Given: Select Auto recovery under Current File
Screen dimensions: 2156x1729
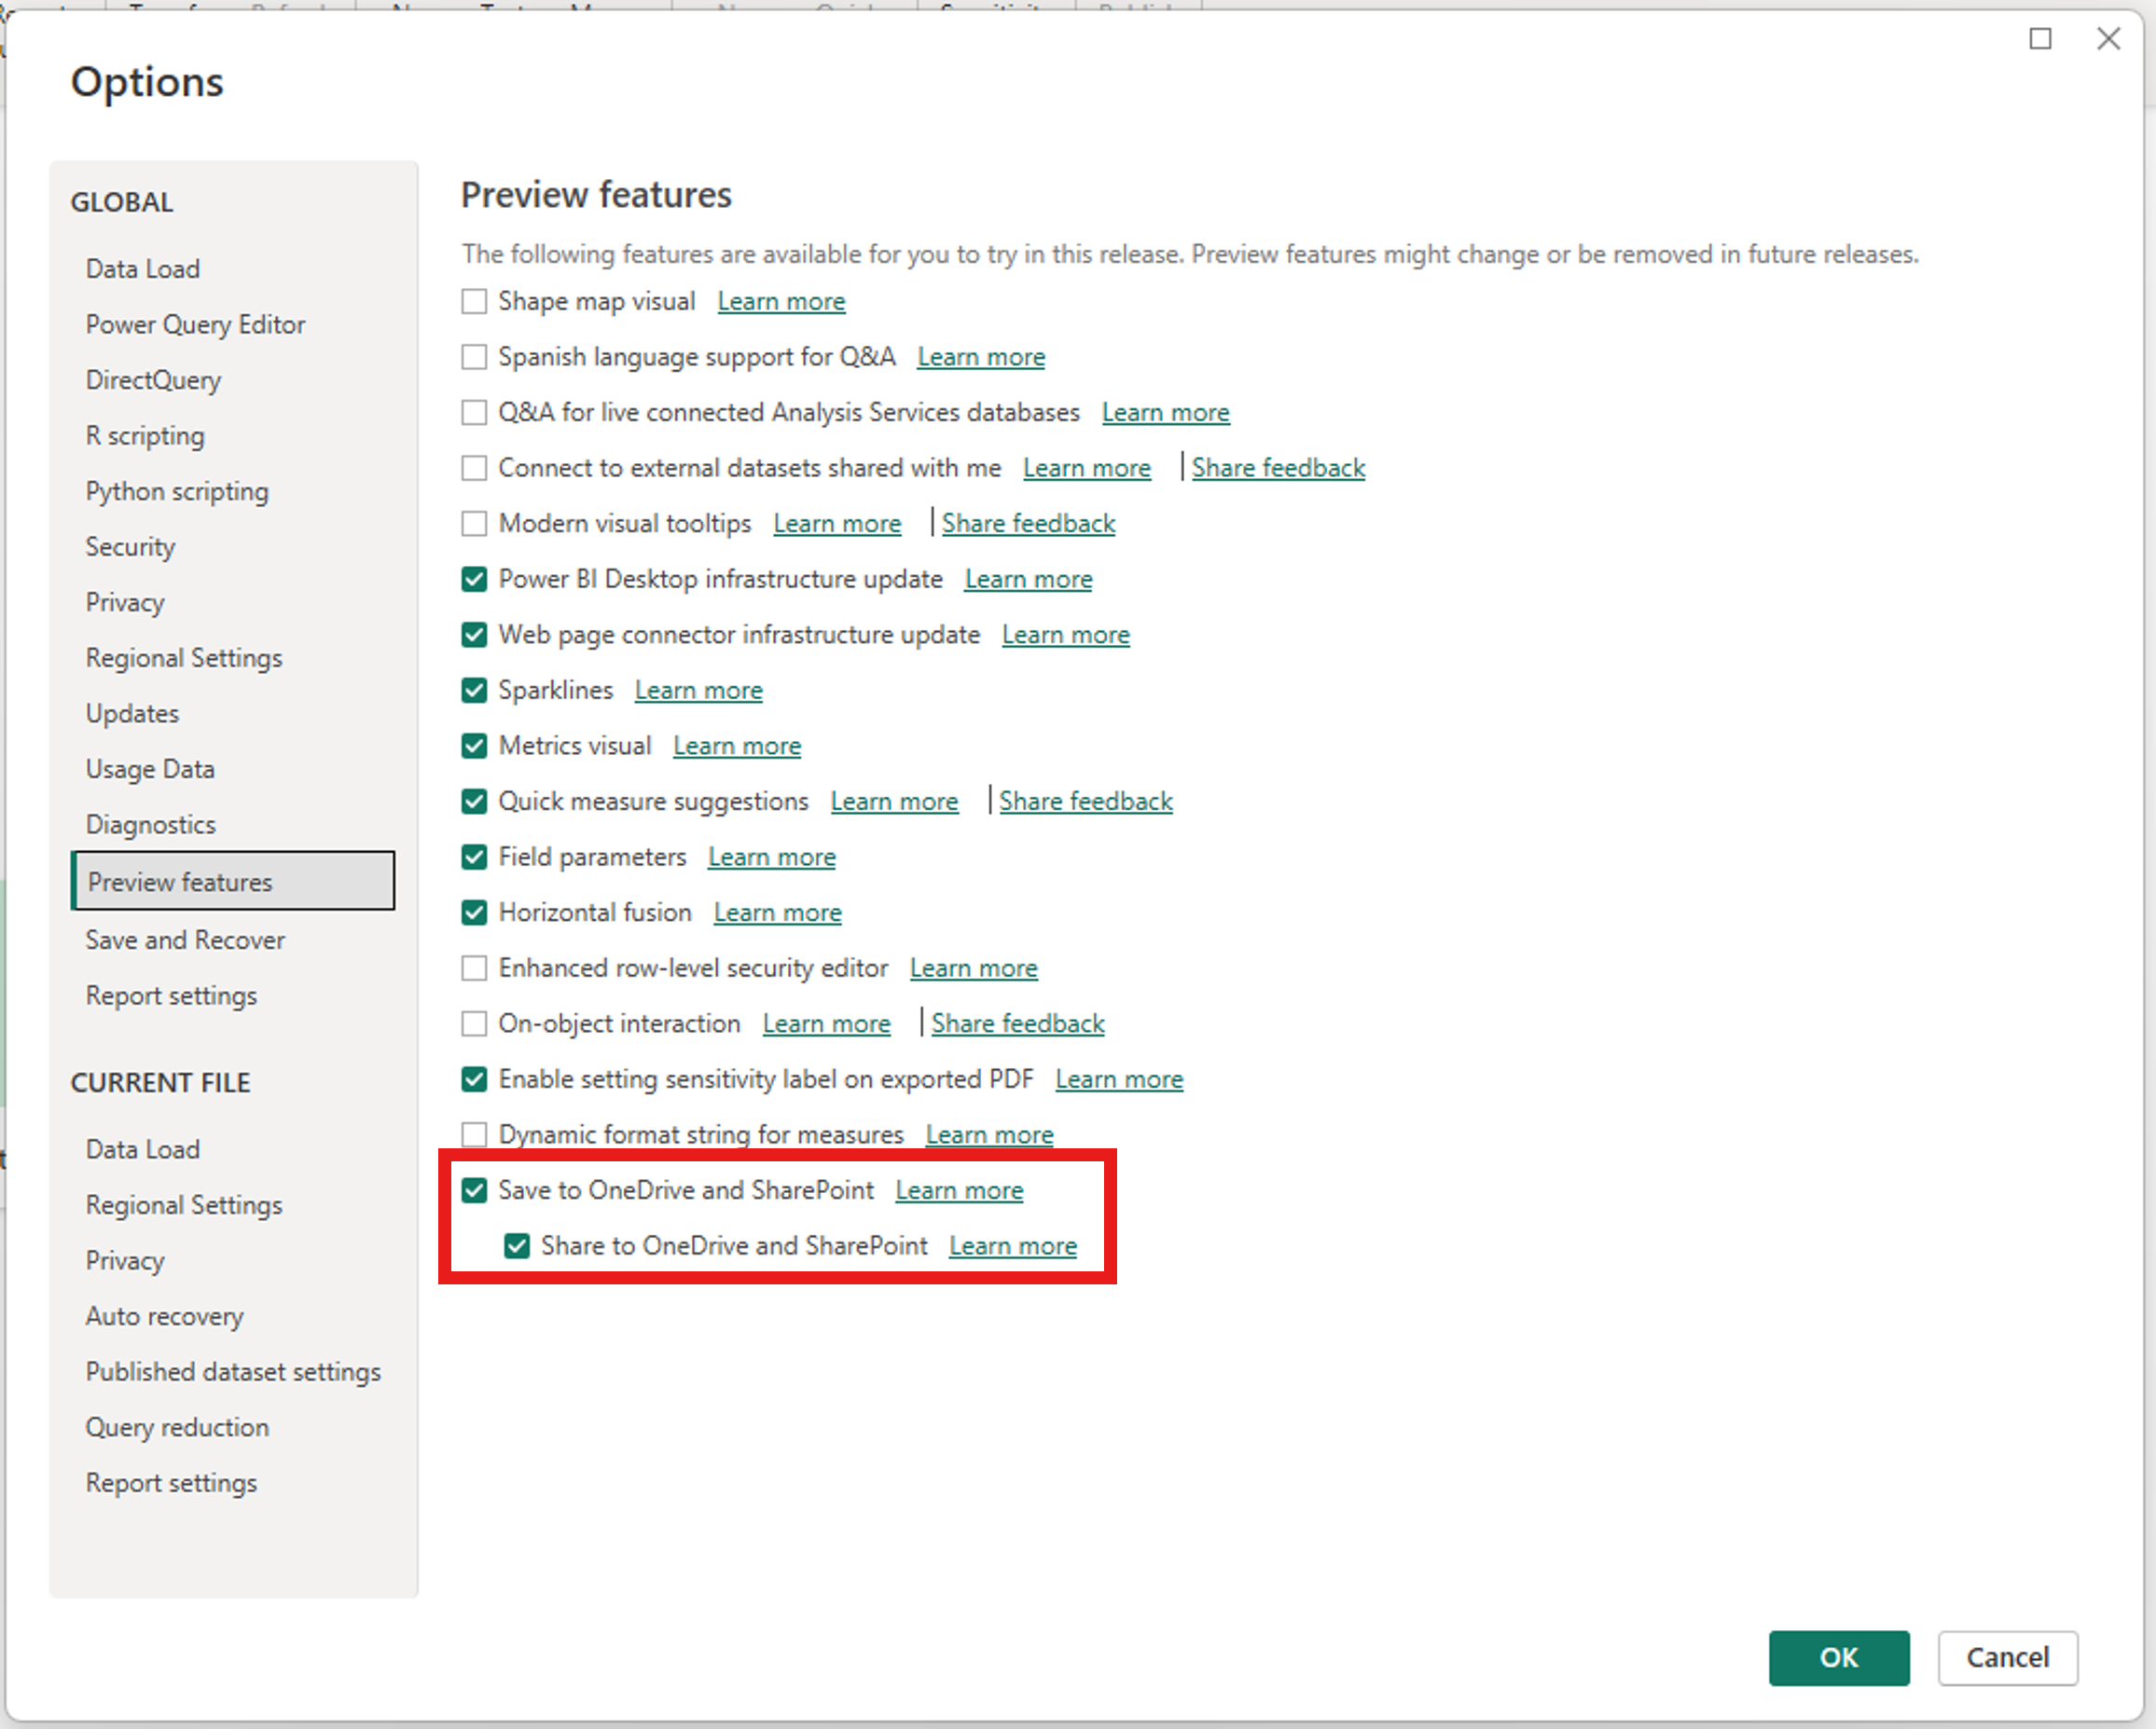Looking at the screenshot, I should click(x=165, y=1316).
